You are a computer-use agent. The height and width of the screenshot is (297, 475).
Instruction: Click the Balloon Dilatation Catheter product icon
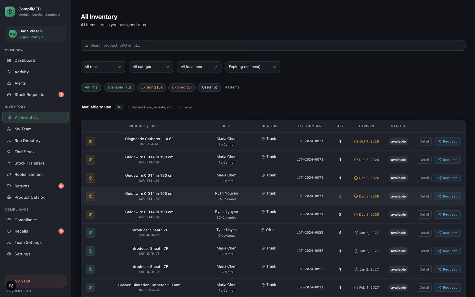91,287
